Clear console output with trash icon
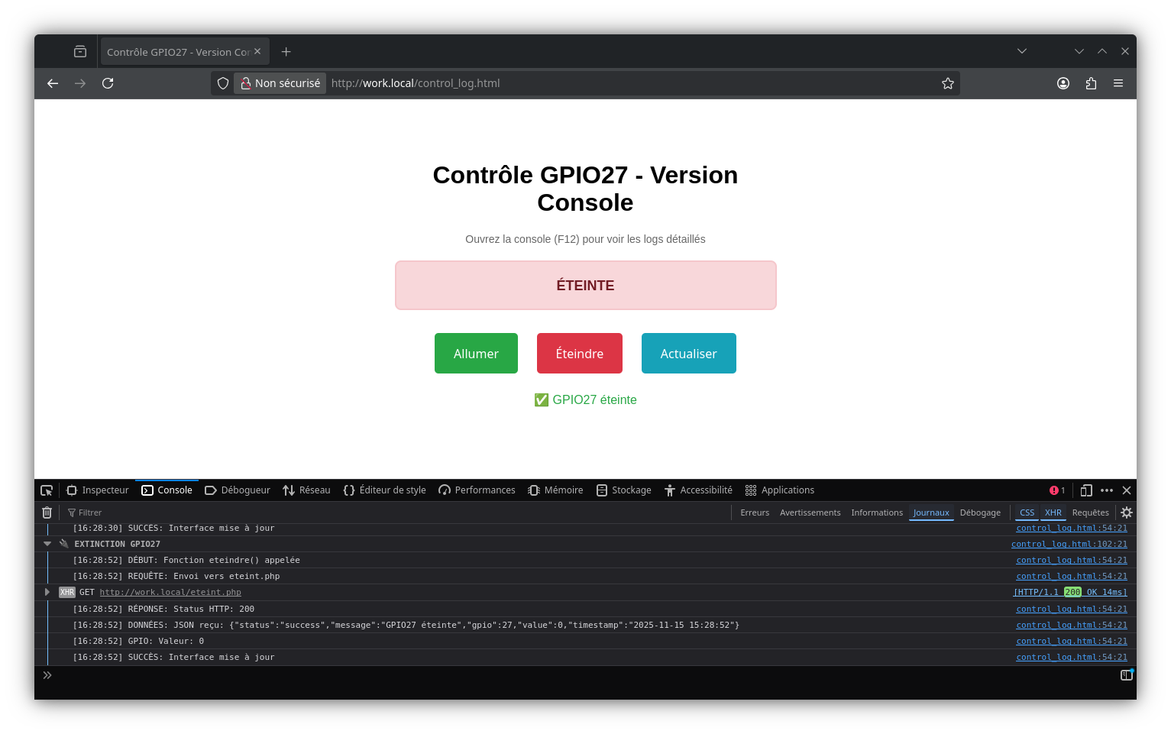The height and width of the screenshot is (734, 1171). click(47, 513)
